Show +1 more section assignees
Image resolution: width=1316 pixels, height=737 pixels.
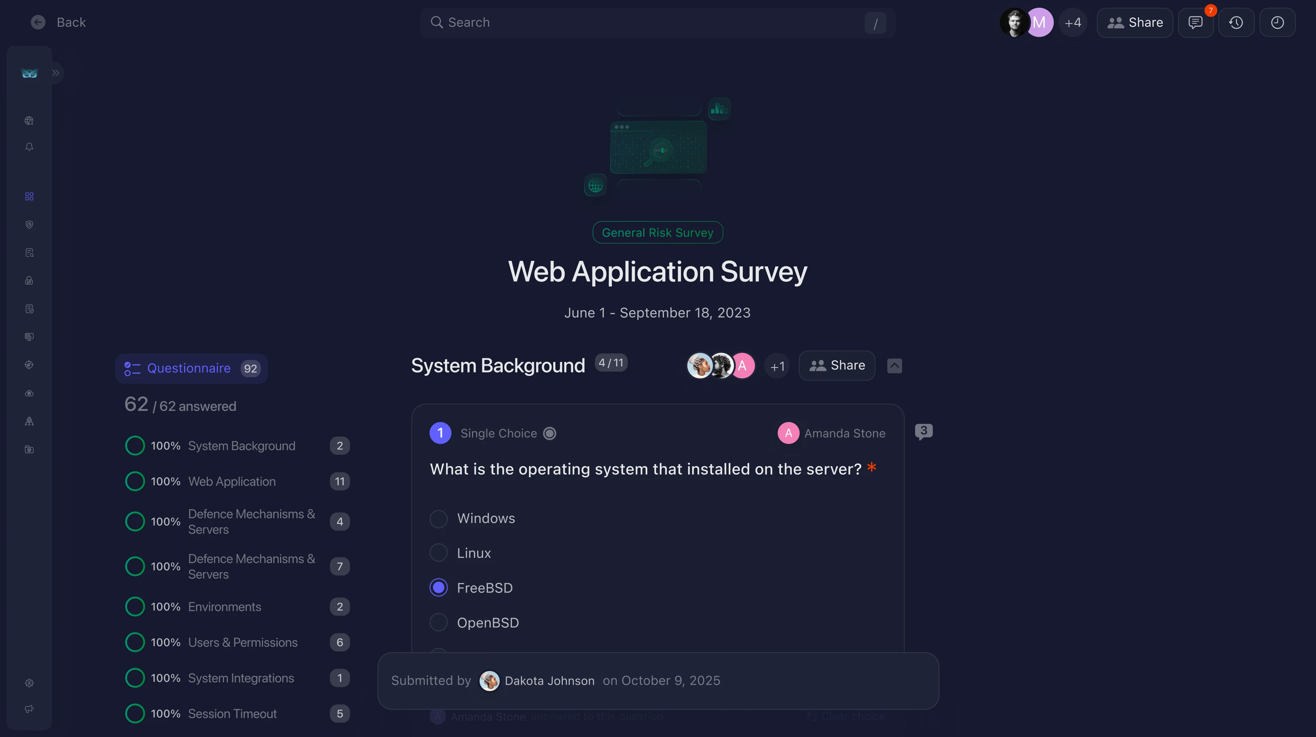click(x=777, y=366)
